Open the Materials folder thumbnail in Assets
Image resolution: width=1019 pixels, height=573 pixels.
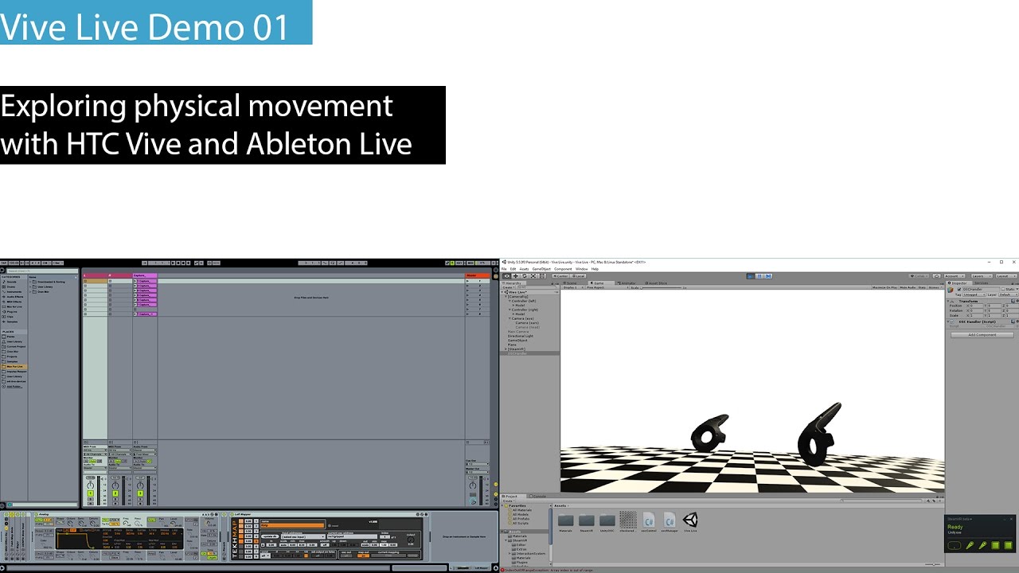click(565, 520)
